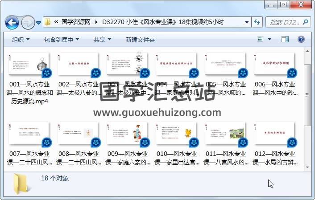Close the Explorer window
315x200 pixels.
[301, 5]
